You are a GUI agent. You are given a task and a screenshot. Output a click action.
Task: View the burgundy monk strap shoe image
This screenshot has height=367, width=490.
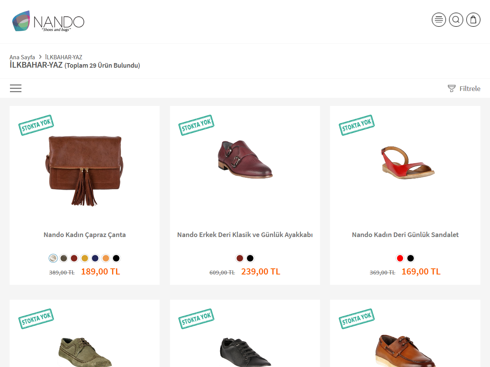[245, 159]
